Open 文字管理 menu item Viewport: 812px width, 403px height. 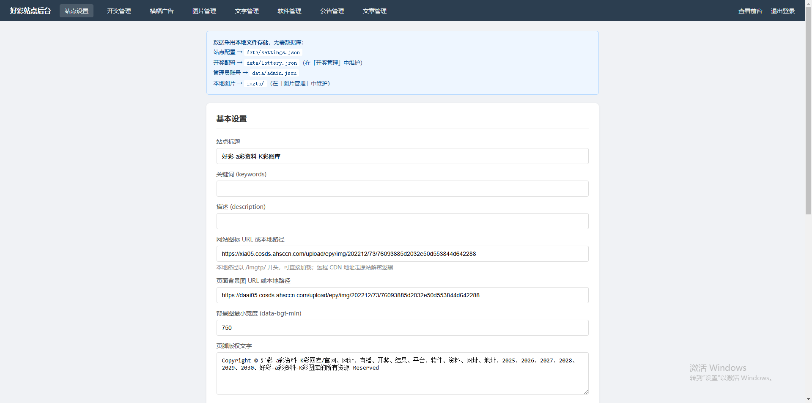tap(247, 11)
